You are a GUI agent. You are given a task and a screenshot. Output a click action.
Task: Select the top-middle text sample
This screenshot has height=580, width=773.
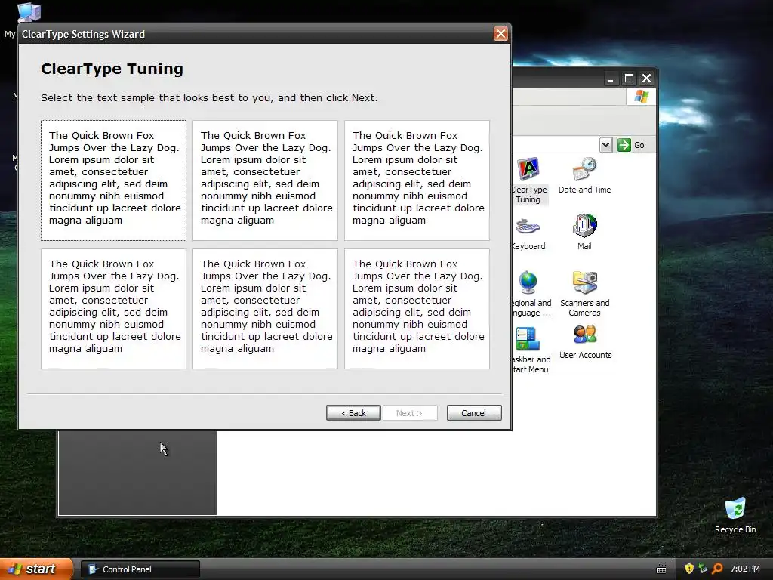[265, 180]
